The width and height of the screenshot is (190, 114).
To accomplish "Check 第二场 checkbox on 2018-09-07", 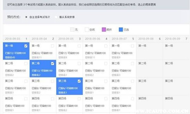I will point(132,63).
